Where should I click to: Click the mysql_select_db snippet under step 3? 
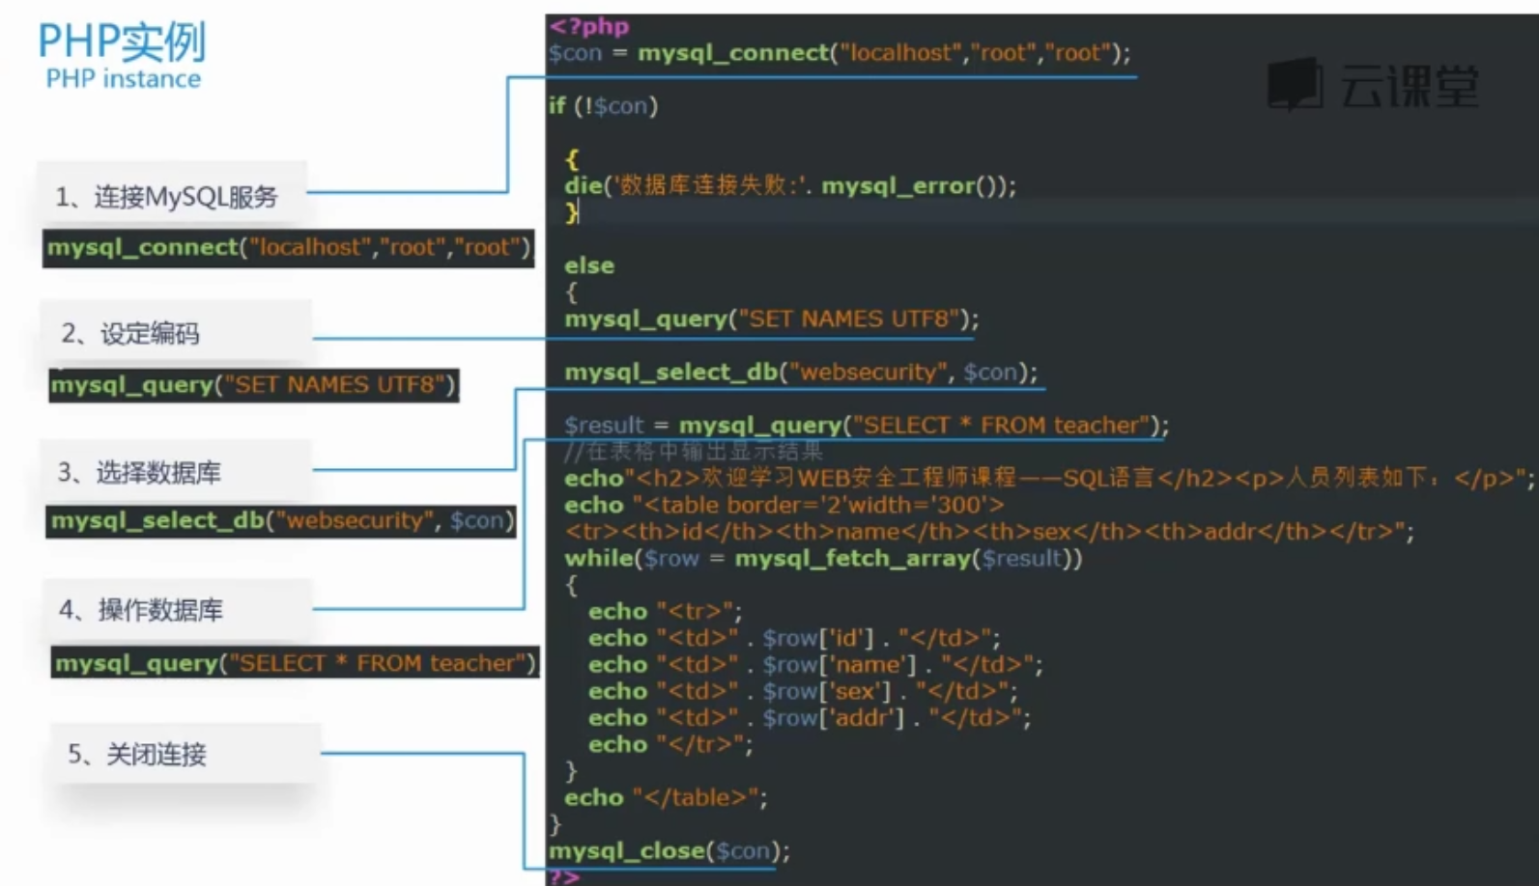[x=280, y=521]
